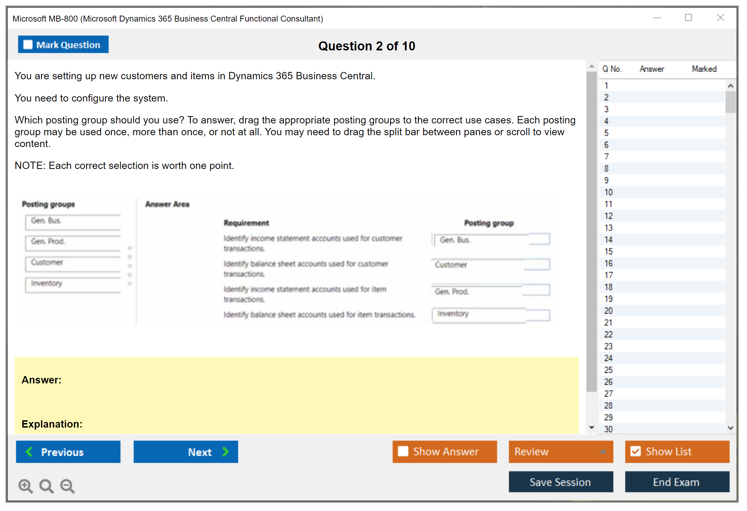
Task: Open the Inventory posting group answer box
Action: pos(491,315)
